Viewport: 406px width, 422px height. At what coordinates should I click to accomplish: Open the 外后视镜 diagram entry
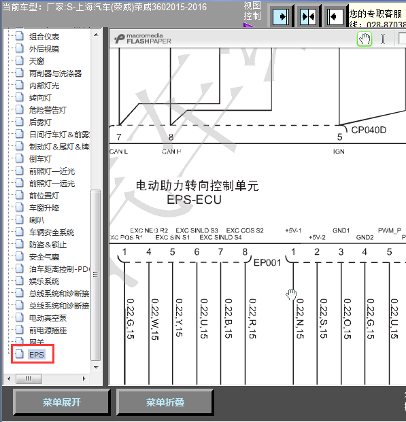coord(44,49)
